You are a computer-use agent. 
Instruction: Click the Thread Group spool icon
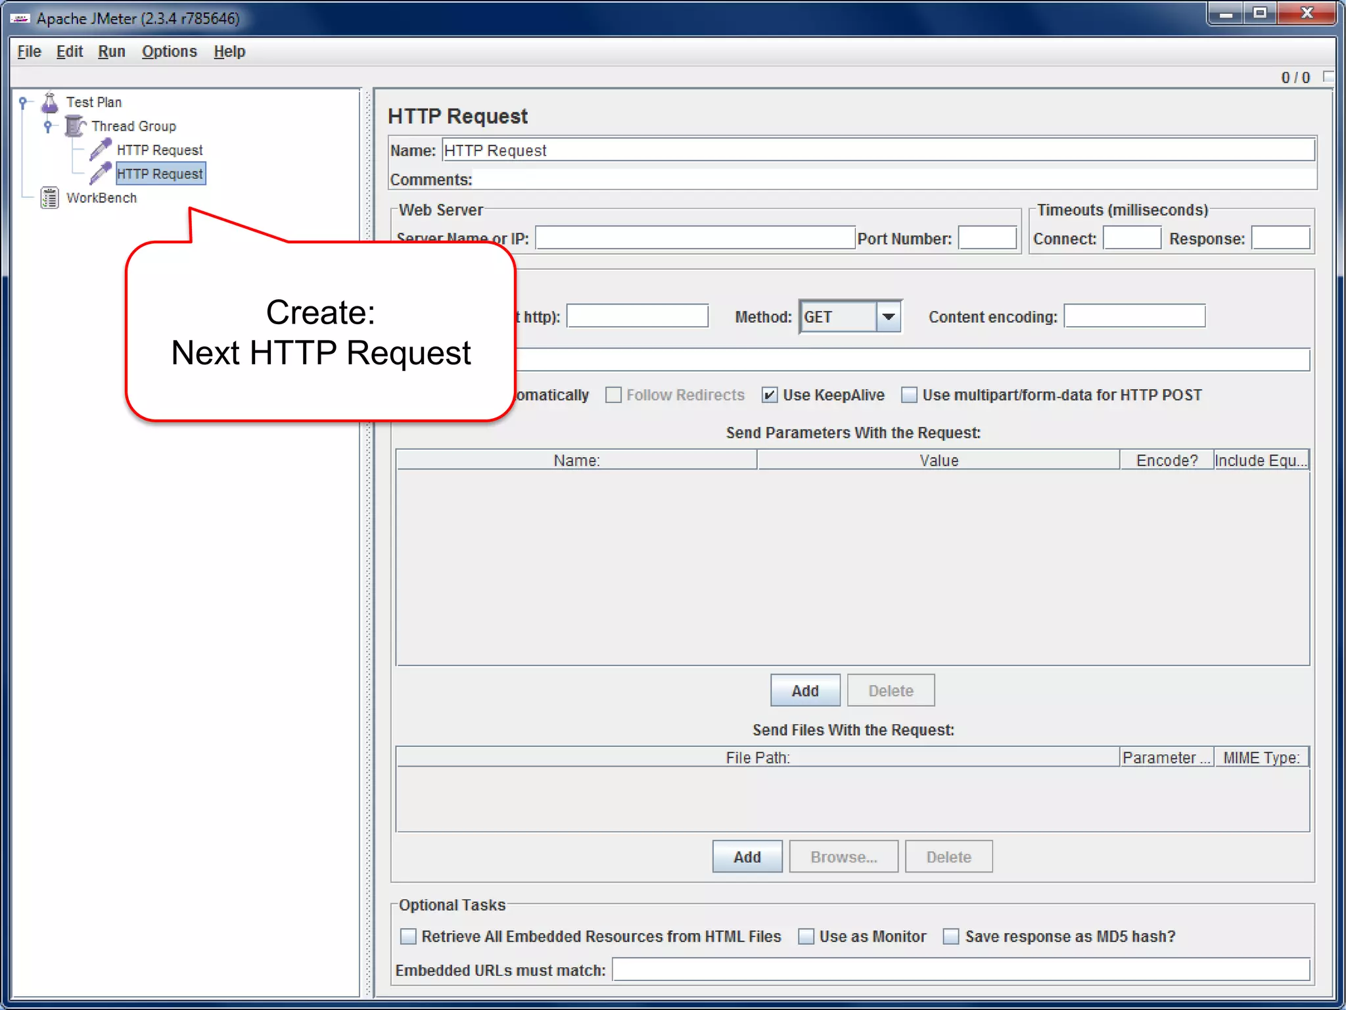click(76, 126)
